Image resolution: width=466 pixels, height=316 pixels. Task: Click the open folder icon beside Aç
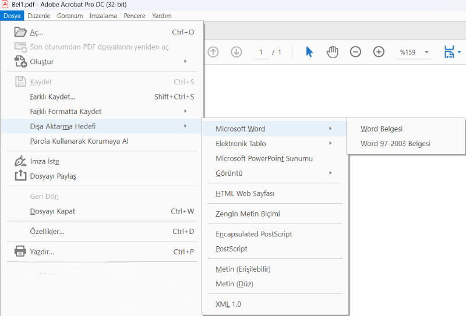coord(20,32)
